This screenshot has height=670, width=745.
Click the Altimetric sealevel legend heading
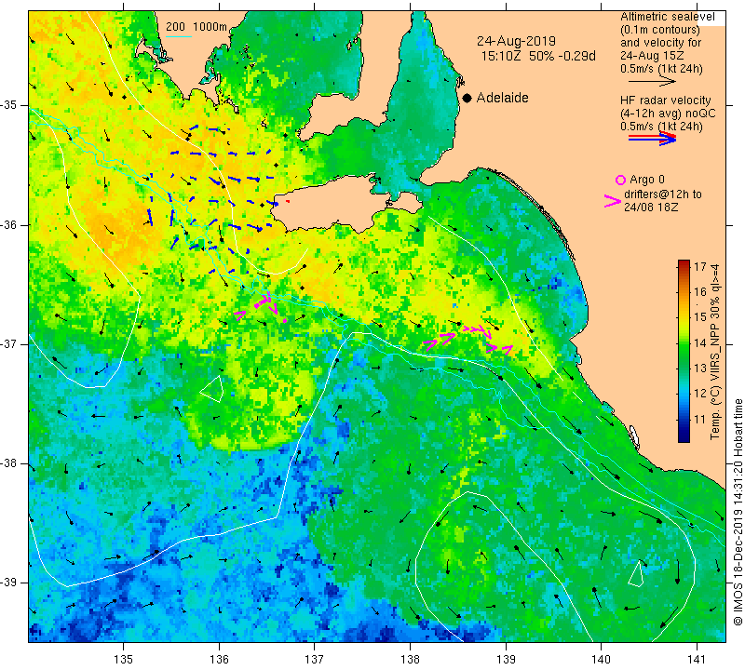point(668,17)
